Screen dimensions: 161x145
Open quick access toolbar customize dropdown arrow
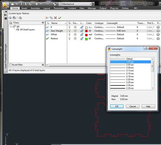93,4
